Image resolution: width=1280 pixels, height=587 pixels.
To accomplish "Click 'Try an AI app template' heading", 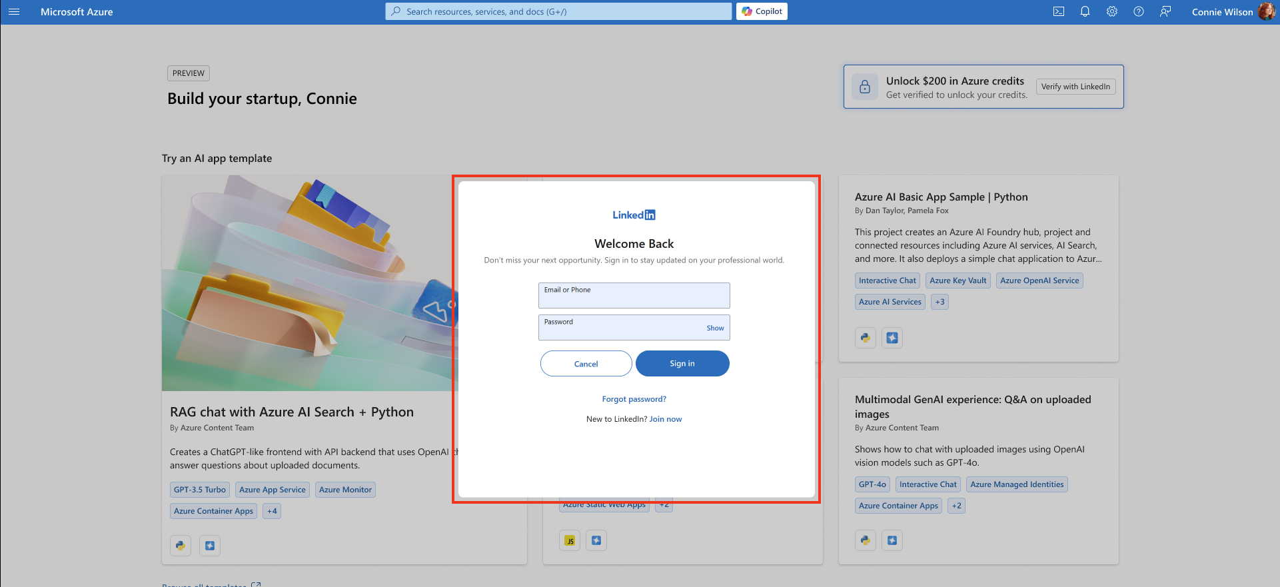I will tap(217, 159).
